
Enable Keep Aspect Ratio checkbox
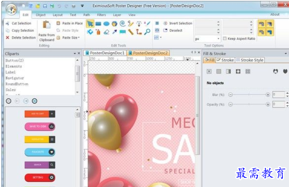pos(225,38)
